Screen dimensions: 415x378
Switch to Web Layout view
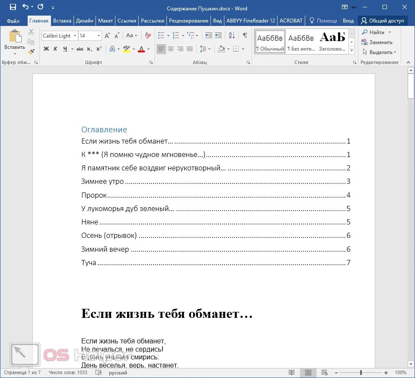[x=325, y=373]
